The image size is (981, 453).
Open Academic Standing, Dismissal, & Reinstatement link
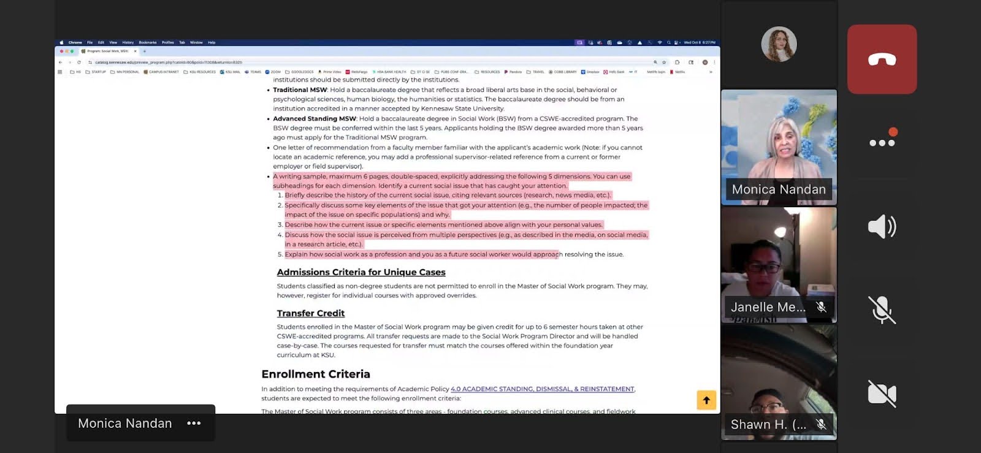click(543, 389)
